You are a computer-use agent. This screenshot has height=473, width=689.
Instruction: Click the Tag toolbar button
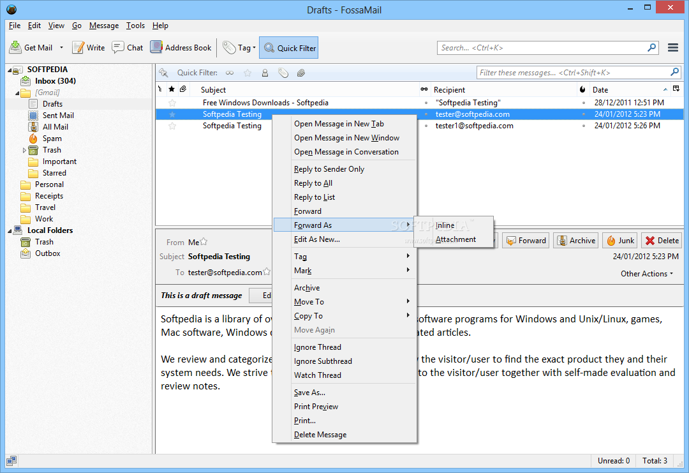[x=239, y=47]
